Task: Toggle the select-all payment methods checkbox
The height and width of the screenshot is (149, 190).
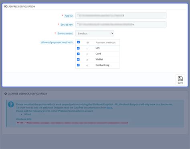Action: click(x=79, y=42)
